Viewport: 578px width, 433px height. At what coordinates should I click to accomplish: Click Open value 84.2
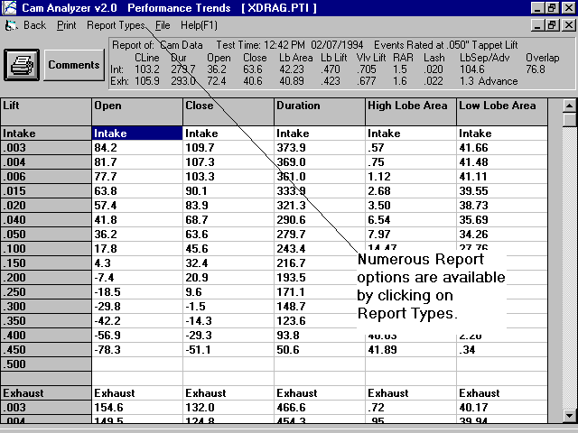[x=137, y=148]
